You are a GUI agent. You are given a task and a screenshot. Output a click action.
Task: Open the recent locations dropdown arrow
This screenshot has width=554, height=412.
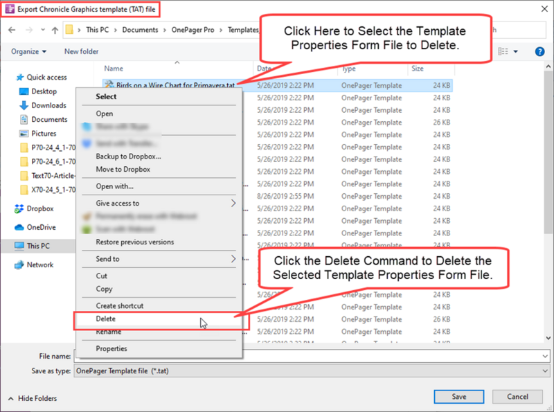point(43,30)
